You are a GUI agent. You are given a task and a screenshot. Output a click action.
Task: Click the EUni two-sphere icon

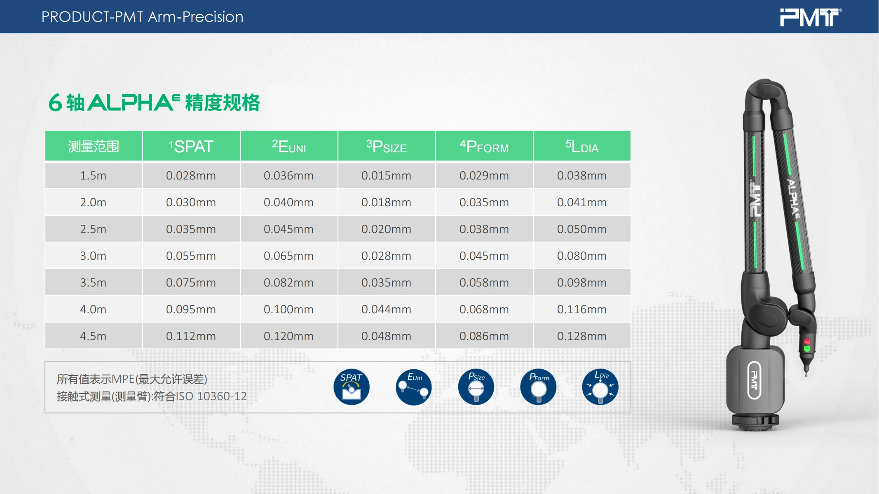pyautogui.click(x=413, y=387)
